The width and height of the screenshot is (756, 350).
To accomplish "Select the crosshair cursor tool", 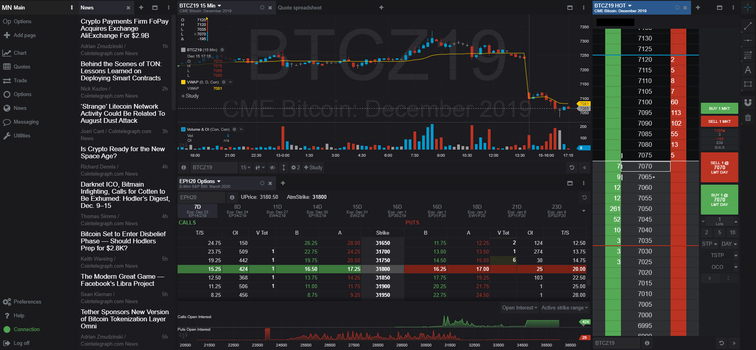I will [747, 7].
